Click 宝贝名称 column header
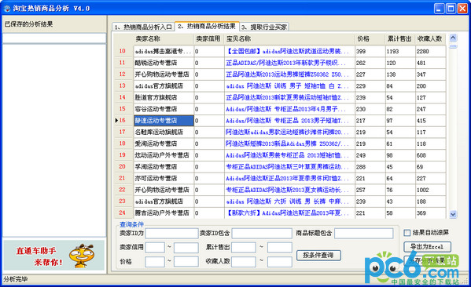The image size is (471, 287). click(289, 38)
